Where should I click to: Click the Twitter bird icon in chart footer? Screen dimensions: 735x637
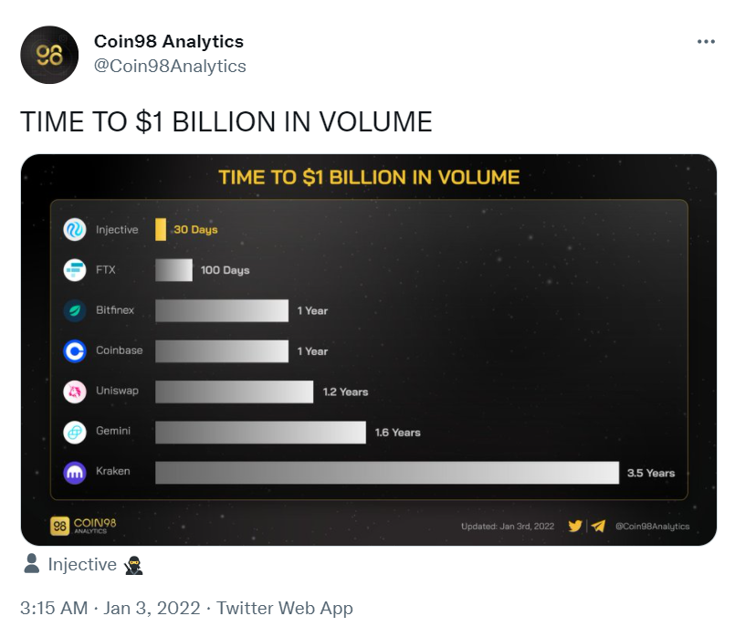click(575, 526)
